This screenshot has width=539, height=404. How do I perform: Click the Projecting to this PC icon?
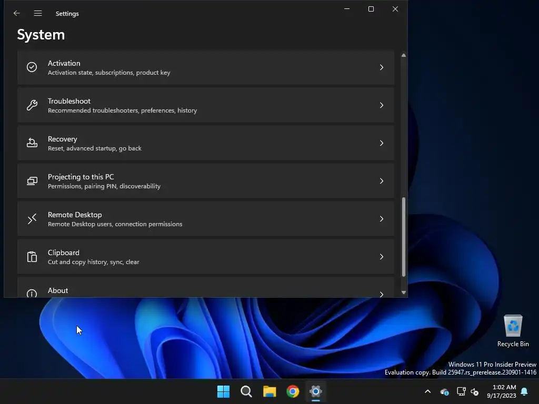coord(32,181)
